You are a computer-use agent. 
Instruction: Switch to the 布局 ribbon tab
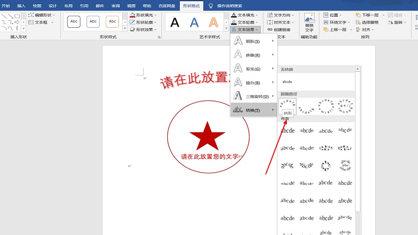pyautogui.click(x=68, y=6)
